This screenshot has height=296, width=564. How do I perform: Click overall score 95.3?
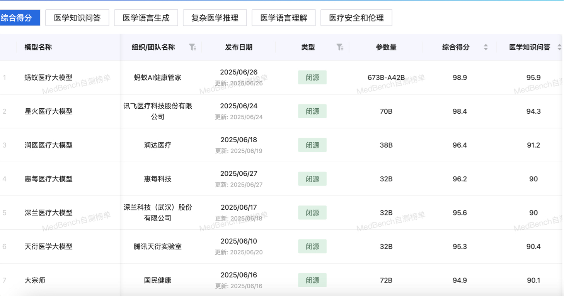coord(460,247)
